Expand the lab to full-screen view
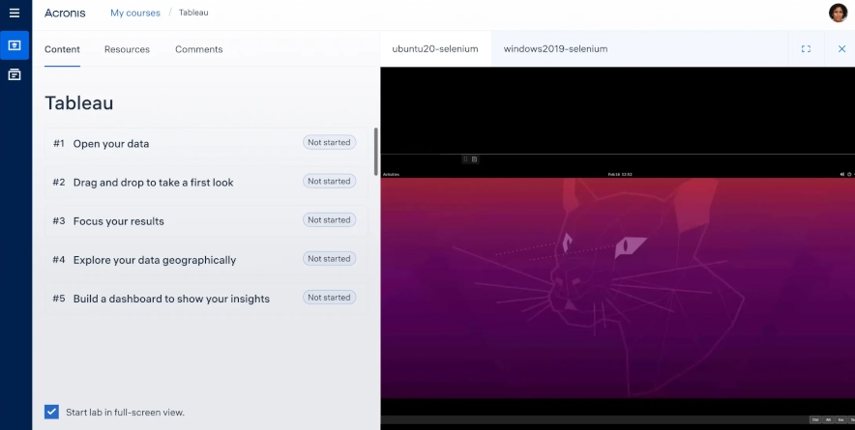The width and height of the screenshot is (855, 430). click(806, 49)
